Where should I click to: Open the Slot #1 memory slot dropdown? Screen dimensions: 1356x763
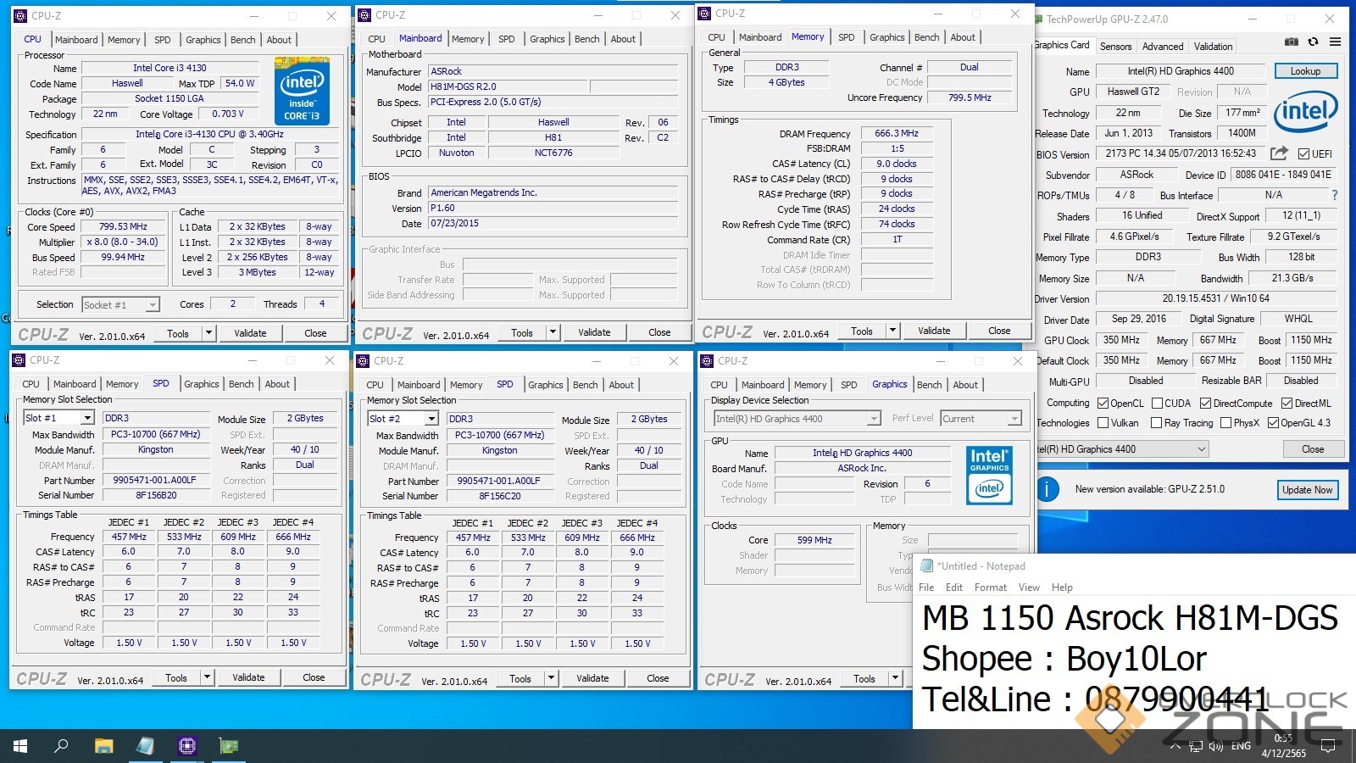click(x=86, y=418)
